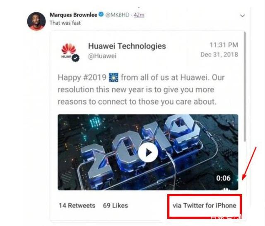The image size is (265, 226).
Task: Open the #2019 hashtag
Action: [x=95, y=77]
